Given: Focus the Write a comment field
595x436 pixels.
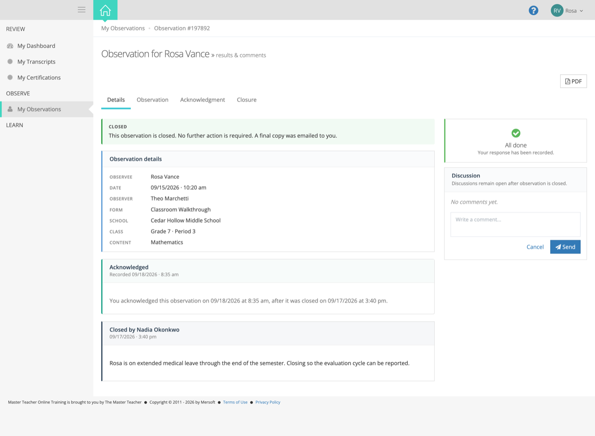Looking at the screenshot, I should 515,224.
